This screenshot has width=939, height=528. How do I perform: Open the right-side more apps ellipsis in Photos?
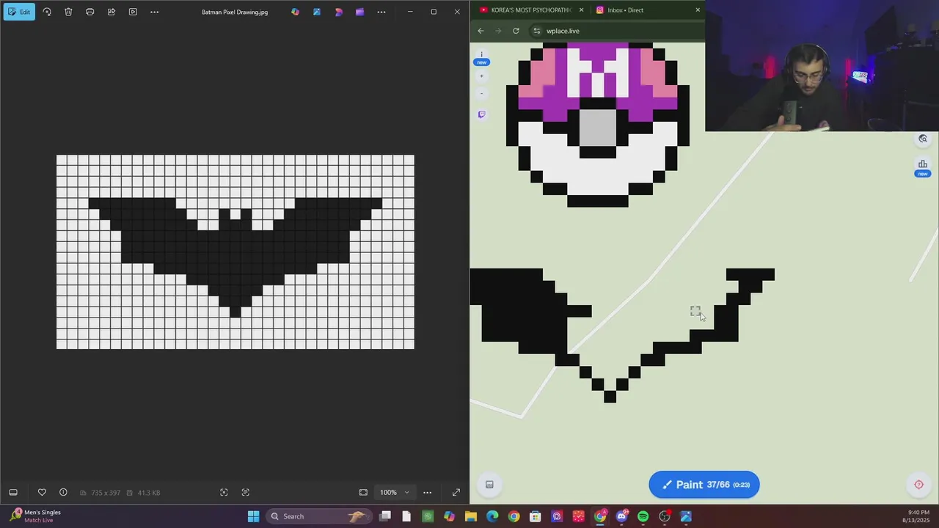381,12
